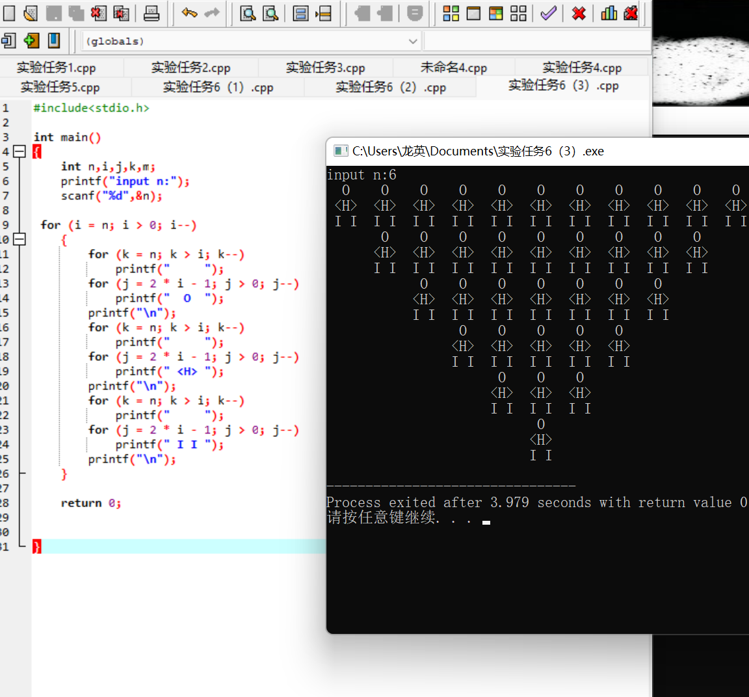This screenshot has width=749, height=697.
Task: Click the grayed-out Save All icon
Action: coord(76,13)
